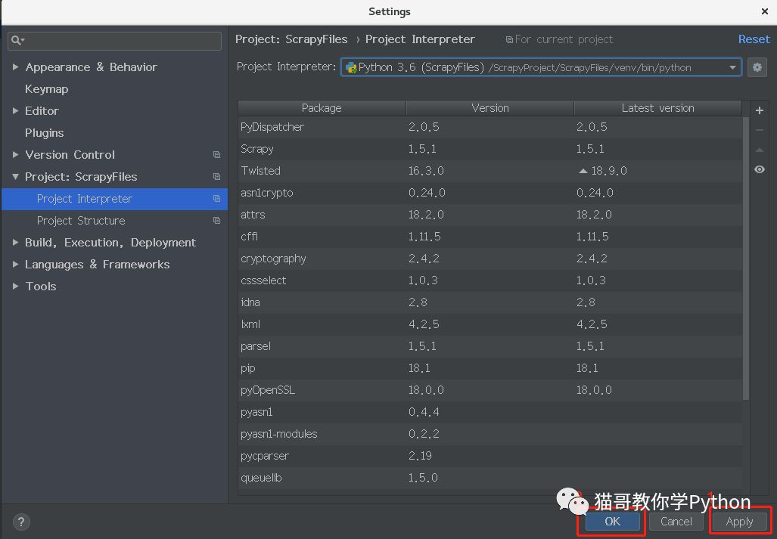Image resolution: width=777 pixels, height=539 pixels.
Task: Select the pyasn1 package row
Action: coord(490,412)
